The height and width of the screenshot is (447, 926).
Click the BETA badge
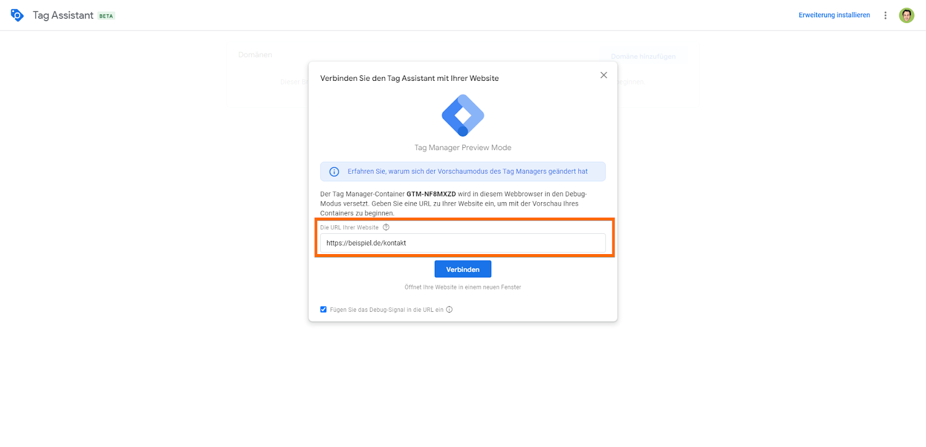[x=106, y=16]
